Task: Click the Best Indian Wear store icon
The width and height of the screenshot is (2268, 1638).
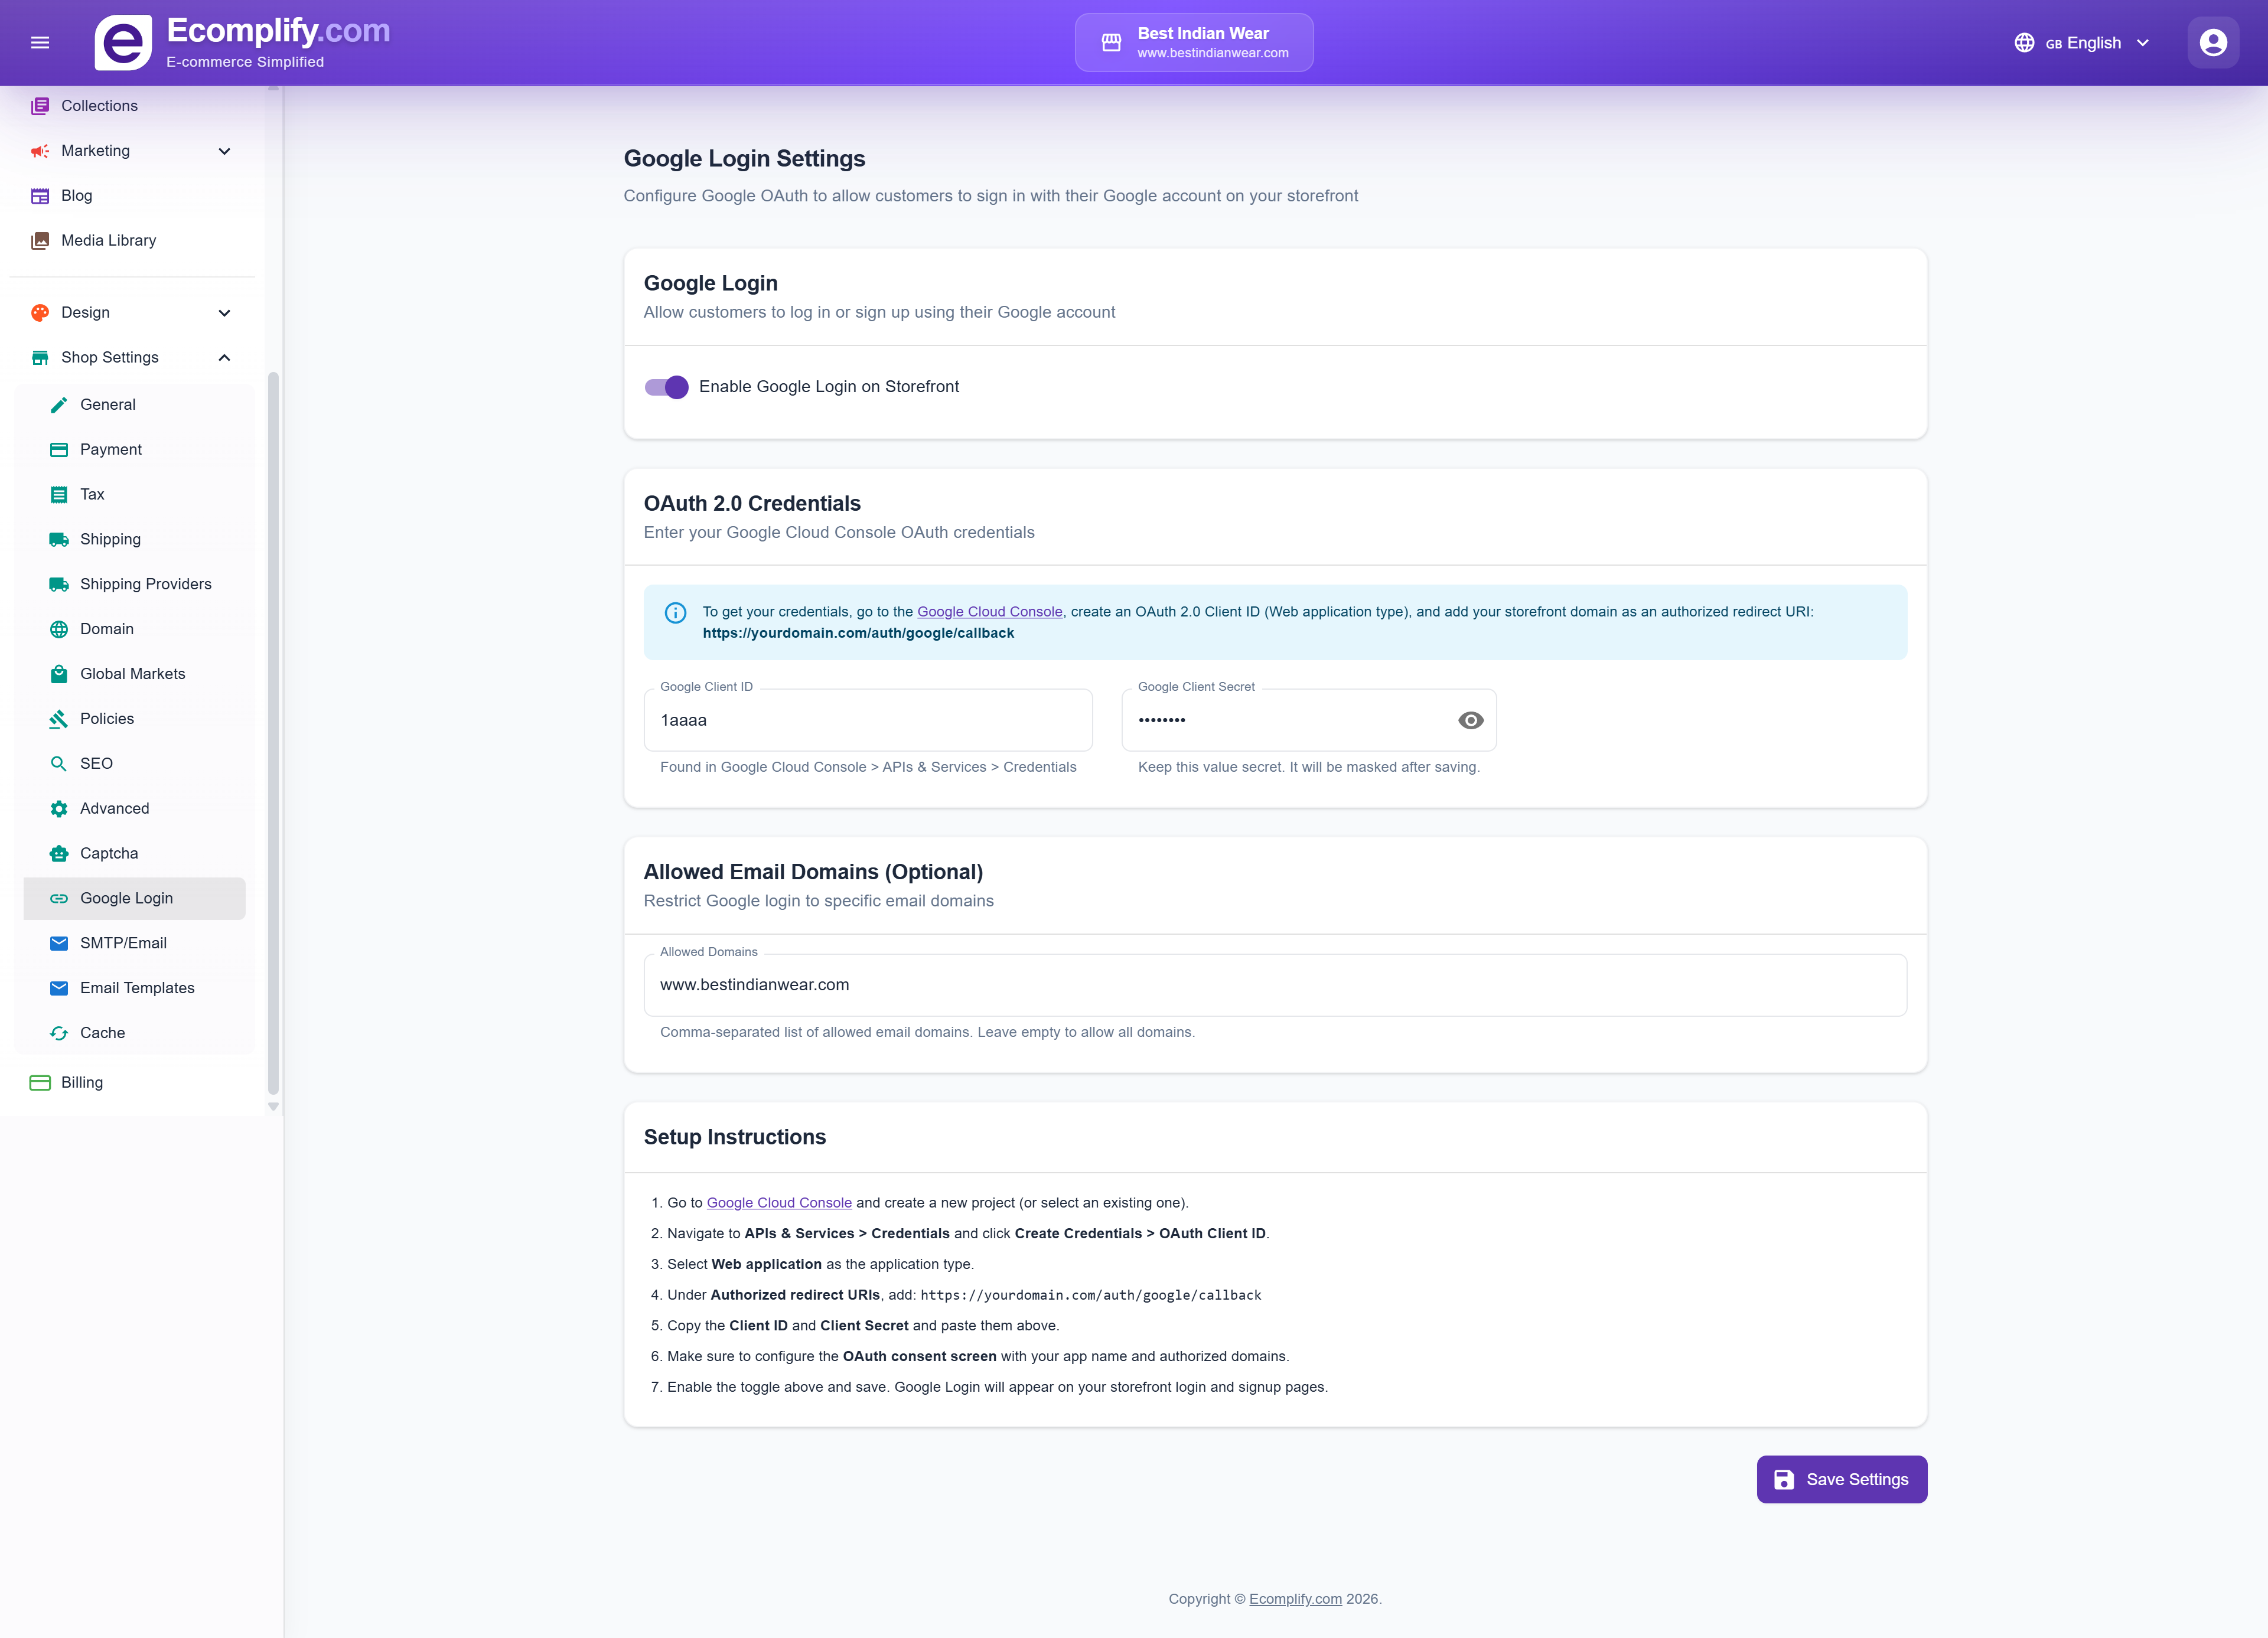Action: tap(1111, 42)
